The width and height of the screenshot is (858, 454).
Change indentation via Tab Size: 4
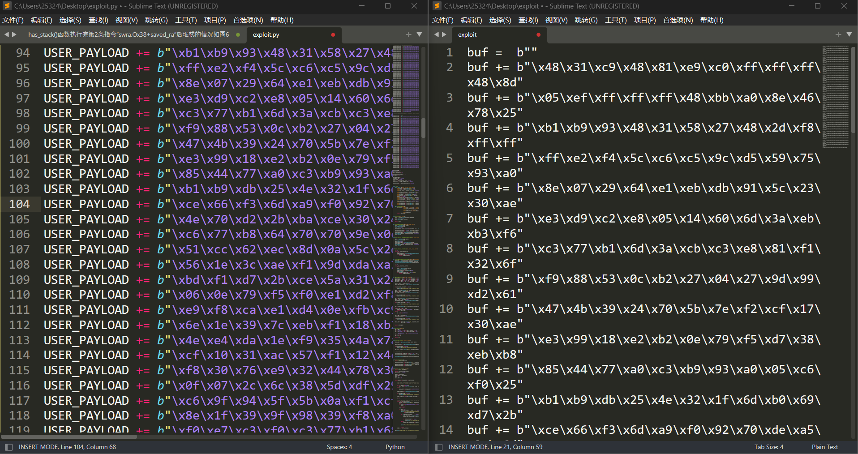(x=769, y=447)
